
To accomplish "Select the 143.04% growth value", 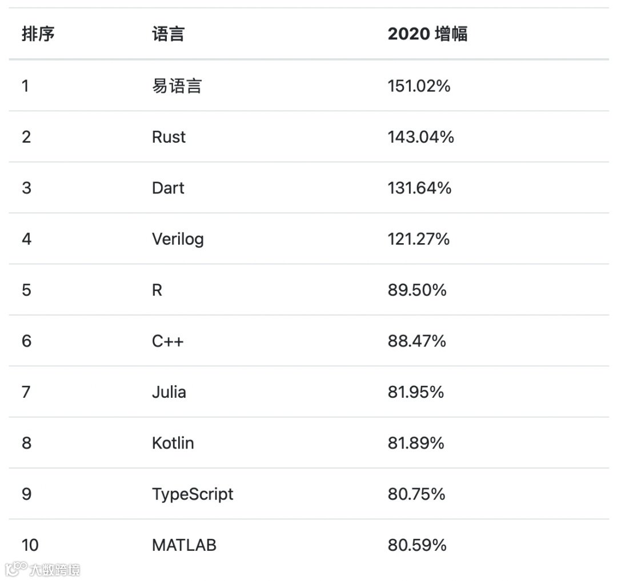I will tap(420, 137).
